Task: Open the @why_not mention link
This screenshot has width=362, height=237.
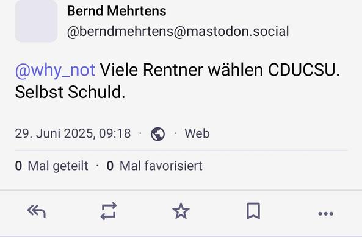Action: 55,70
